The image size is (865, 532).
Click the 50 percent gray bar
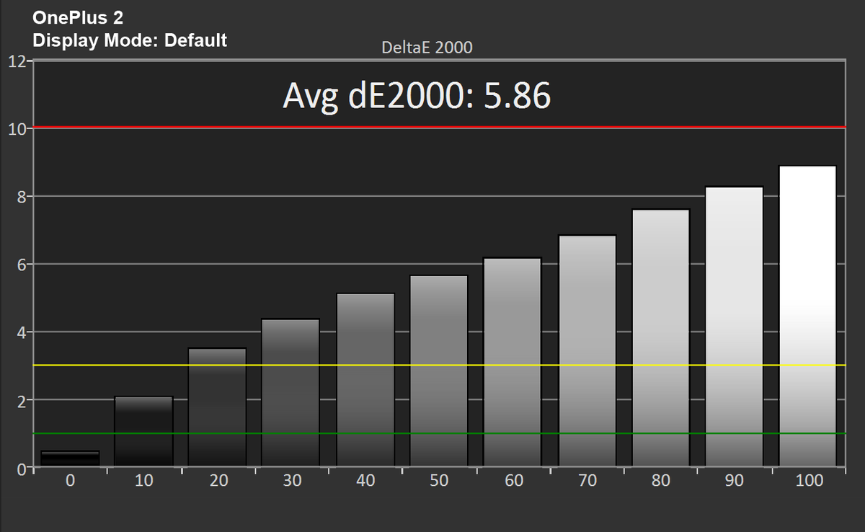439,371
